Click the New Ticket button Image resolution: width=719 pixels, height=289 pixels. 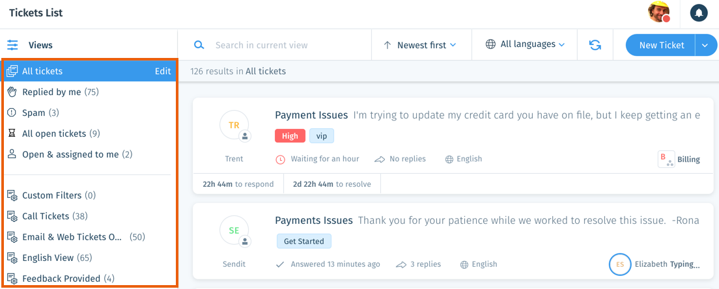[661, 46]
